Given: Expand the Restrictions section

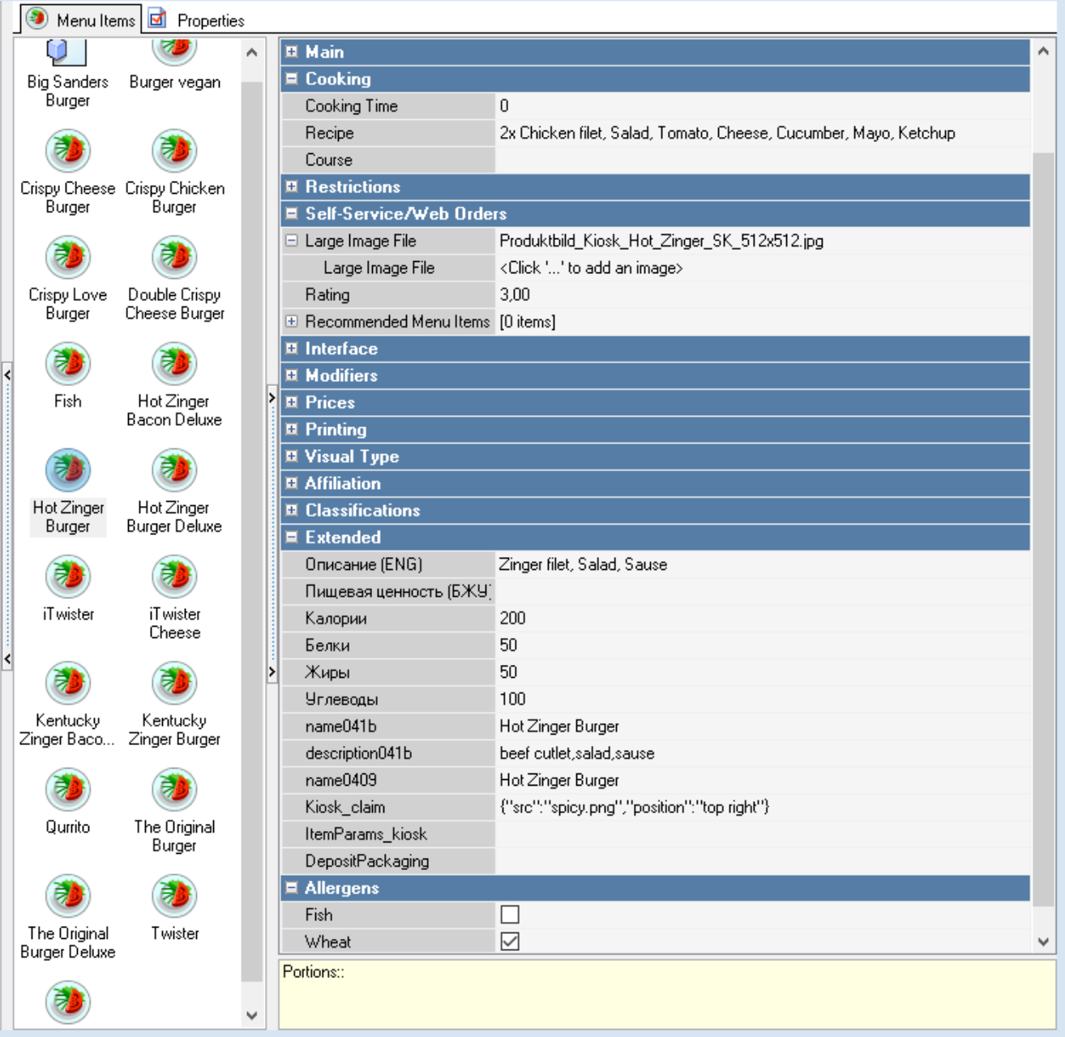Looking at the screenshot, I should (292, 186).
